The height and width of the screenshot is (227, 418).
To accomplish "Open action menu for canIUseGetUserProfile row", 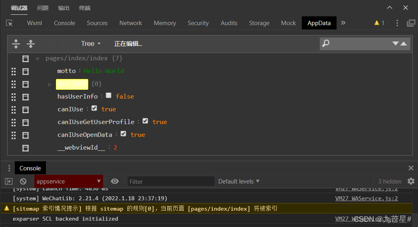I will 26,122.
